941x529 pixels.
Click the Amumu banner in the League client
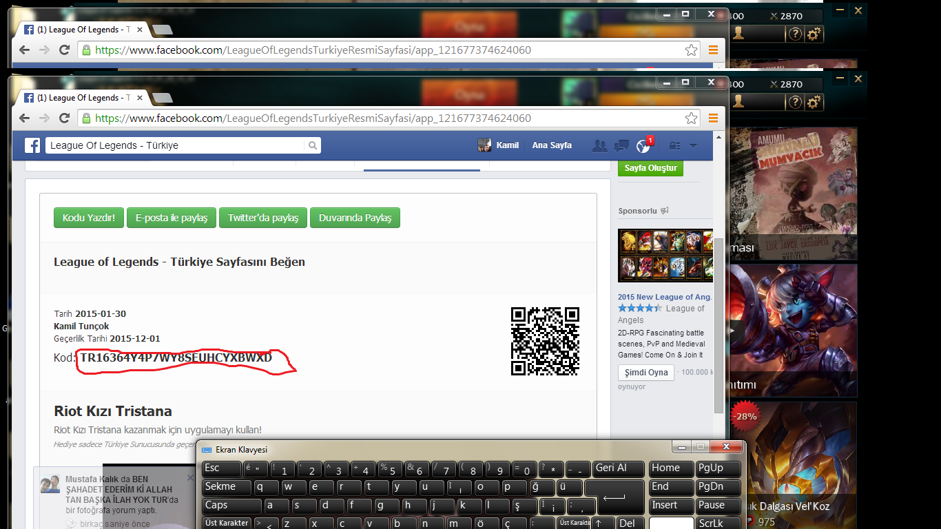pyautogui.click(x=793, y=194)
